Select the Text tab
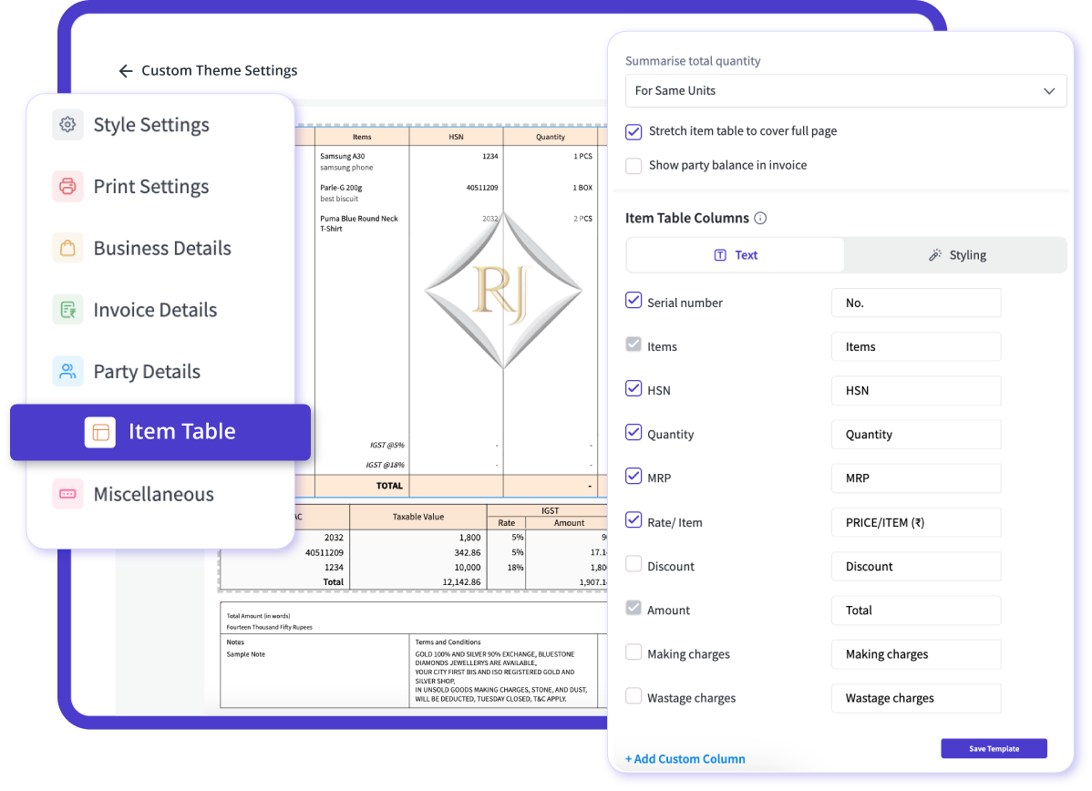The image size is (1092, 791). click(735, 255)
